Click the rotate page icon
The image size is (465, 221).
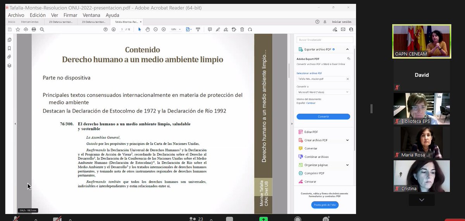(x=250, y=29)
